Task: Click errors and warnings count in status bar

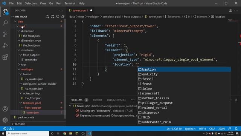Action: click(9, 128)
